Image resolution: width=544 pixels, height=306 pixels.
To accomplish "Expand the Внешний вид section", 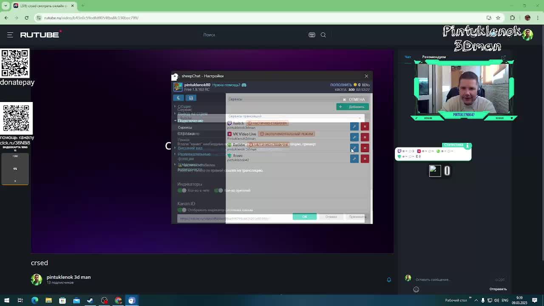I will tap(190, 148).
